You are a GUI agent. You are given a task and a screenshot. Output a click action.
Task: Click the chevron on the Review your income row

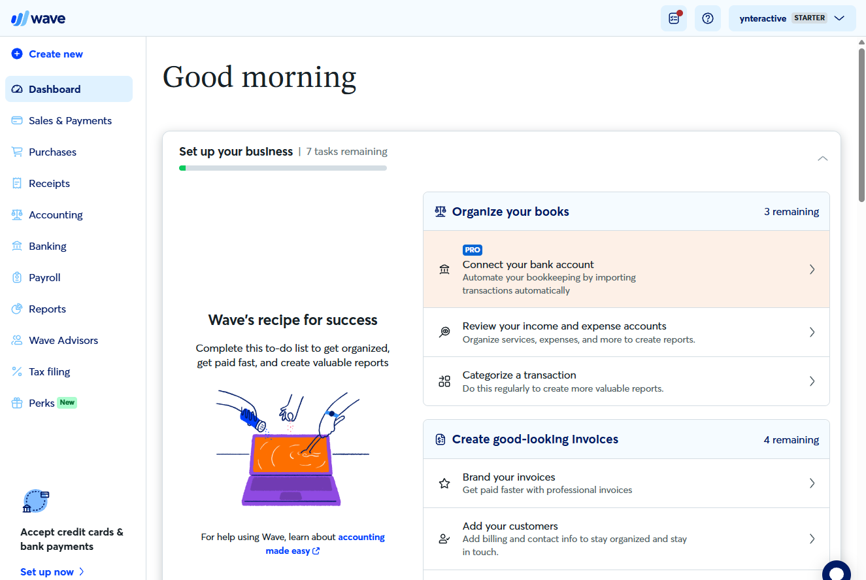[812, 332]
